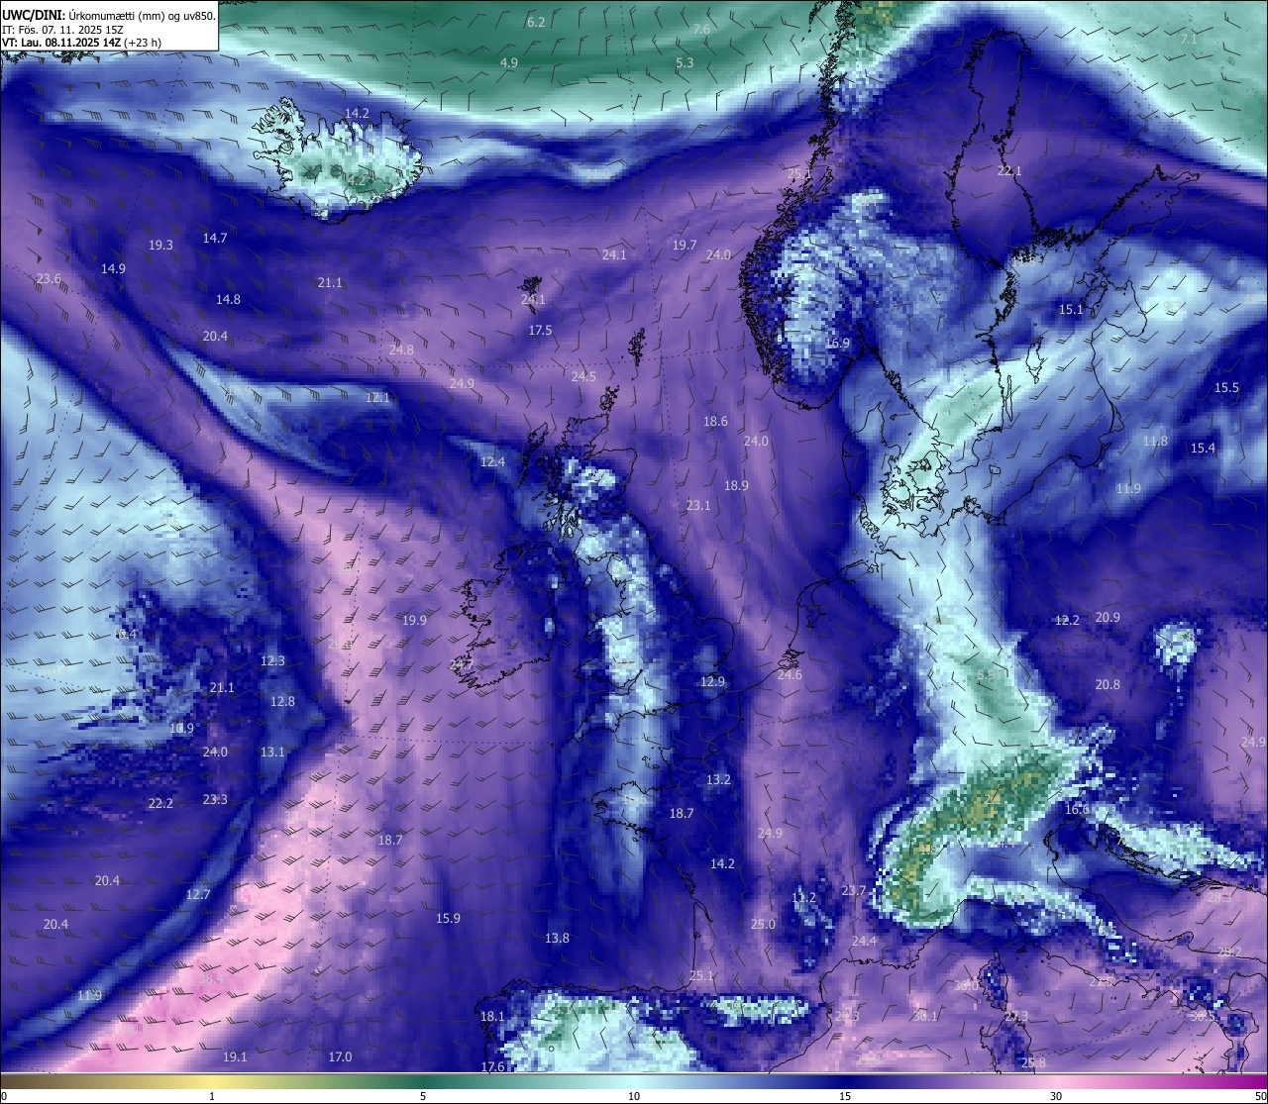The width and height of the screenshot is (1268, 1104).
Task: Click the '30' tick on color scale
Action: click(1056, 1096)
